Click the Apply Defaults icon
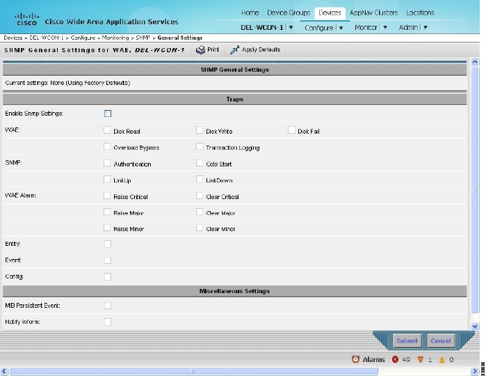The image size is (486, 376). 234,49
